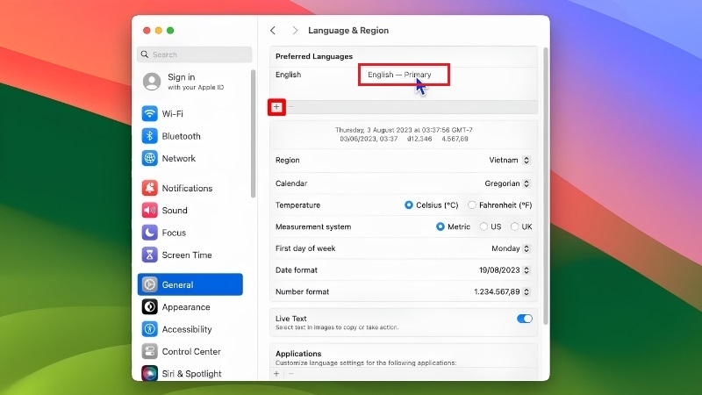
Task: Click Sound label in sidebar
Action: pos(175,211)
